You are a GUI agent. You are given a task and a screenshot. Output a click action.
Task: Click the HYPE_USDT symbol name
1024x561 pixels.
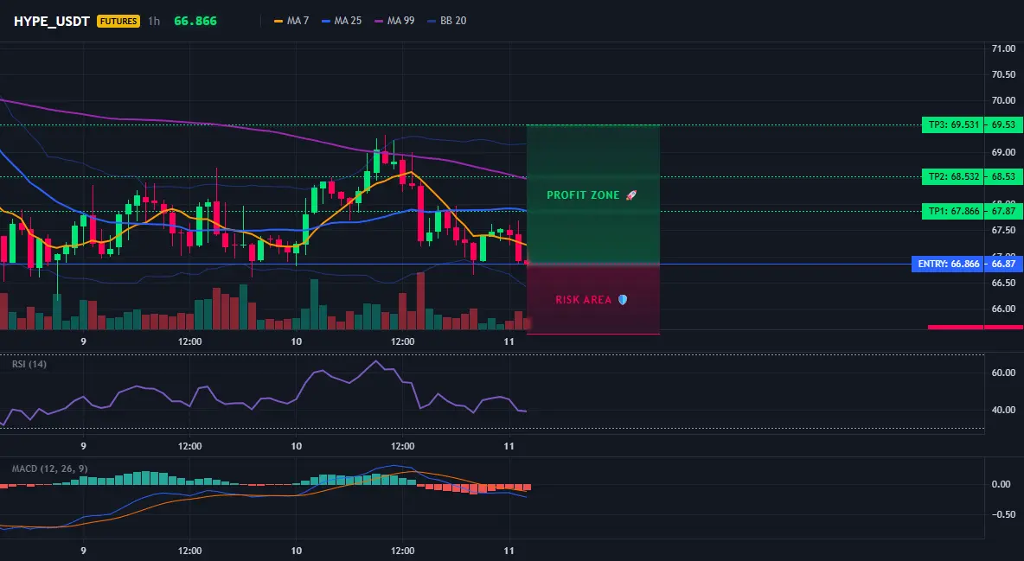(x=52, y=21)
